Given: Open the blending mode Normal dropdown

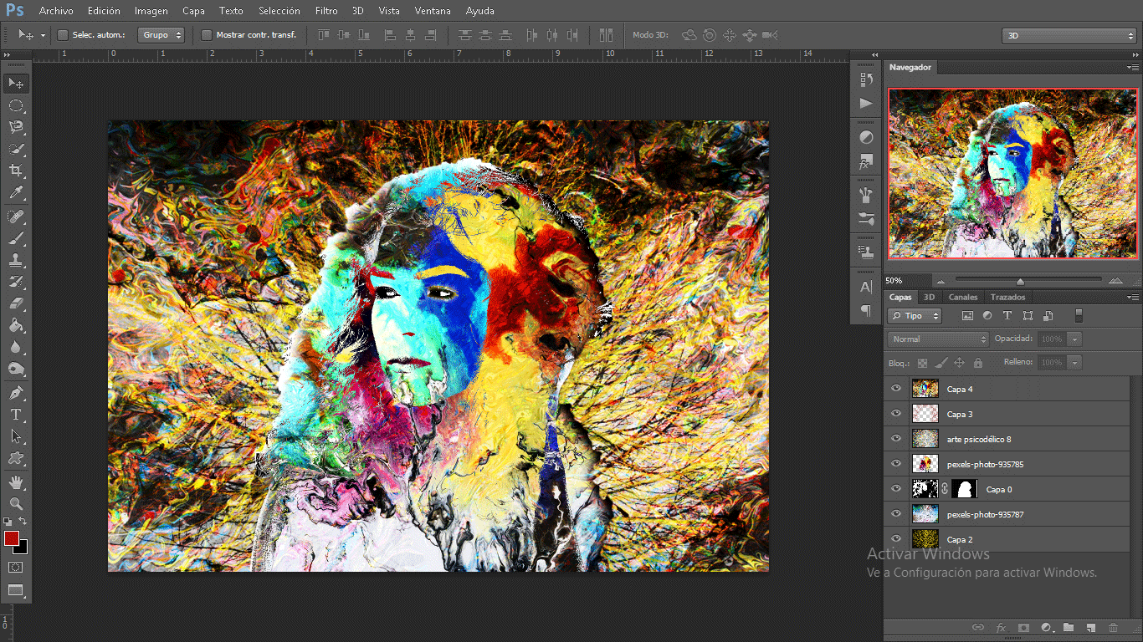Looking at the screenshot, I should tap(937, 339).
